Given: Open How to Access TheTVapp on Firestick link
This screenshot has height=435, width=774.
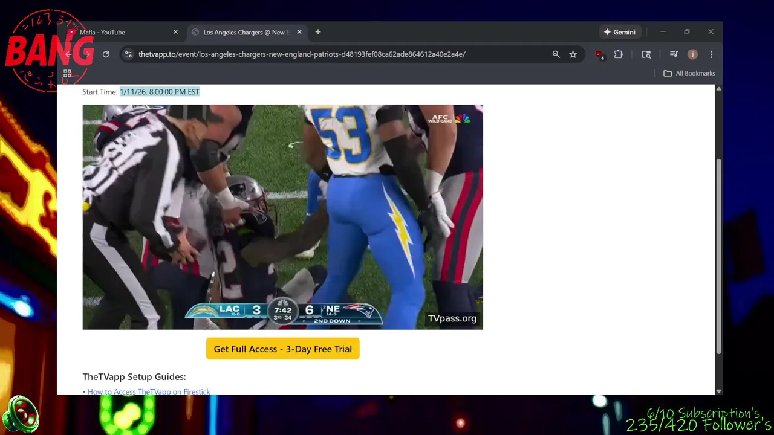Looking at the screenshot, I should tap(149, 391).
